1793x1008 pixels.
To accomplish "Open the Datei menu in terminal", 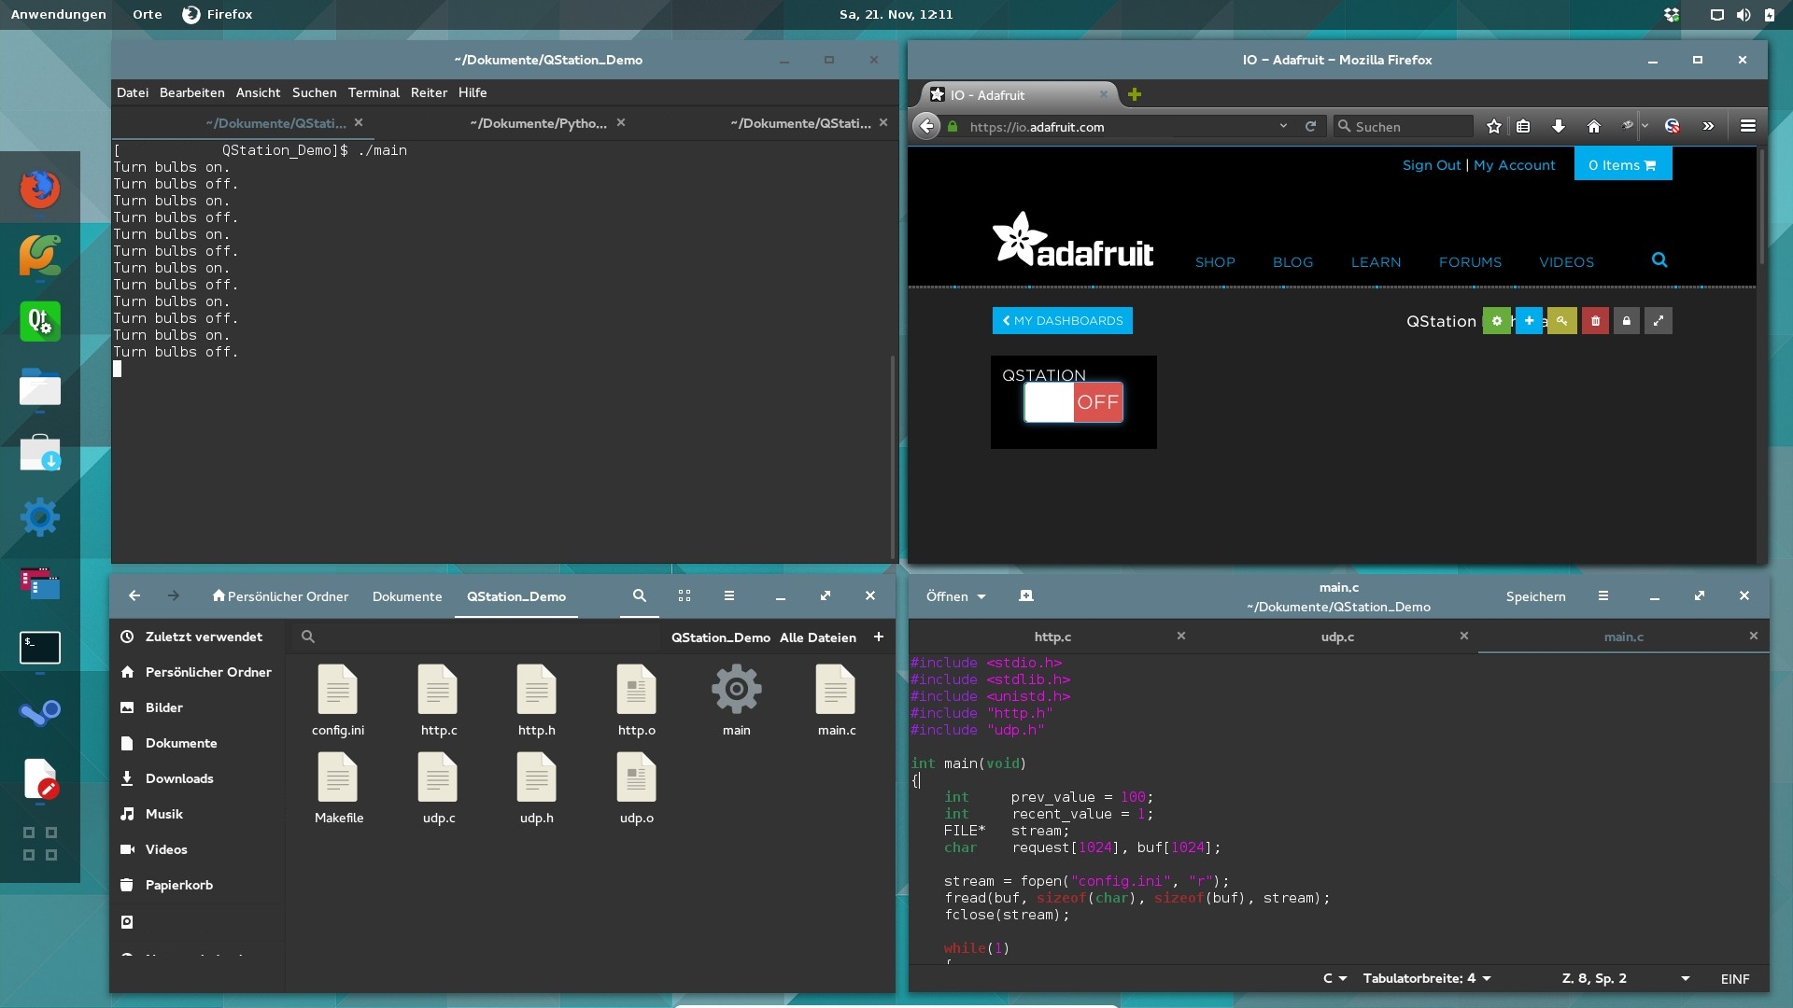I will click(x=133, y=92).
